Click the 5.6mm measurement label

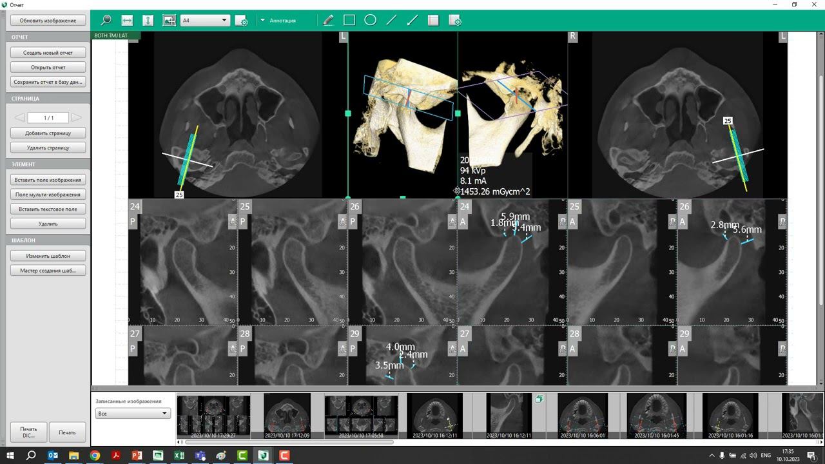(748, 229)
